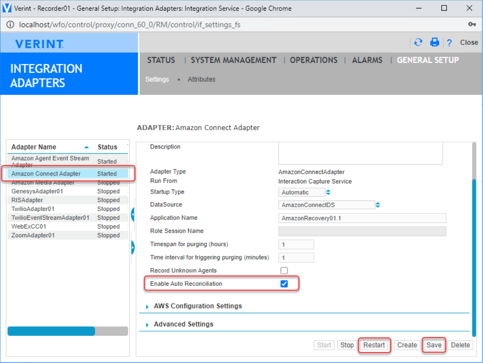Click time interval for triggering purging field
483x363 pixels.
pyautogui.click(x=296, y=258)
